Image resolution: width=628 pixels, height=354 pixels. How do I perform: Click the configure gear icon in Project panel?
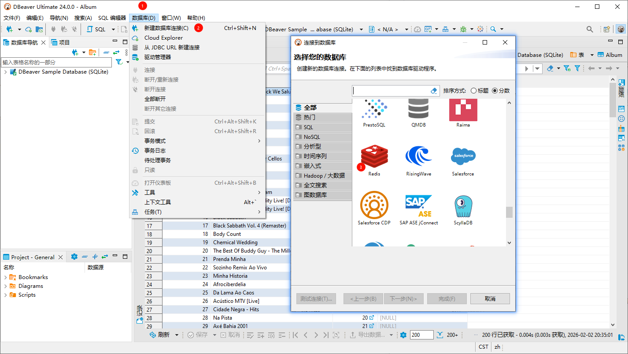[74, 257]
